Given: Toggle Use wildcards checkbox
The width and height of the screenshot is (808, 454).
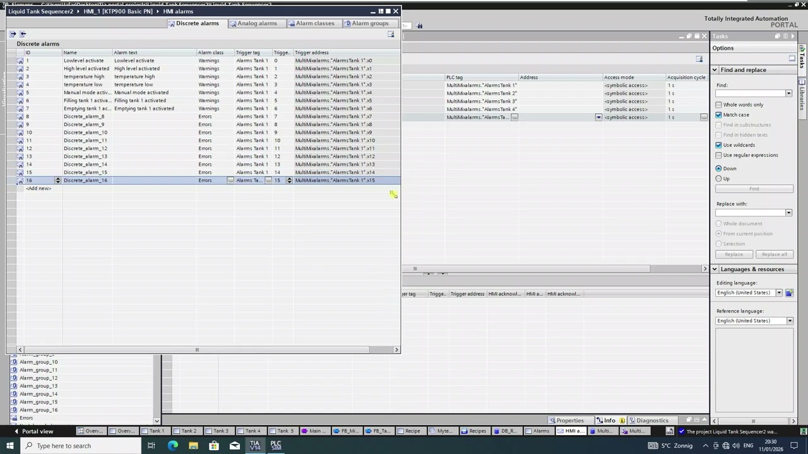Looking at the screenshot, I should pos(718,145).
